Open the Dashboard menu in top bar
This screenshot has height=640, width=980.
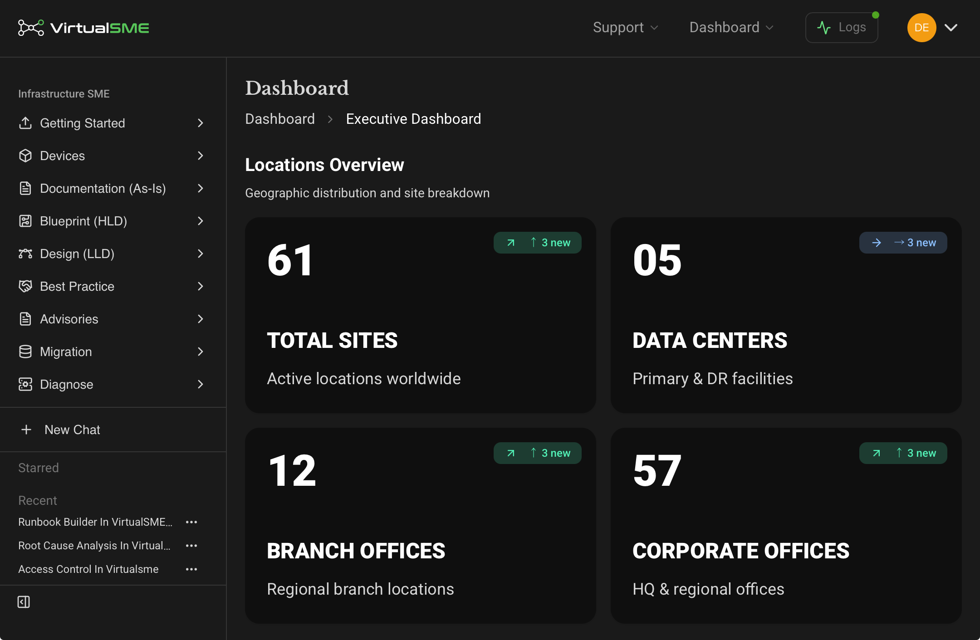coord(731,27)
